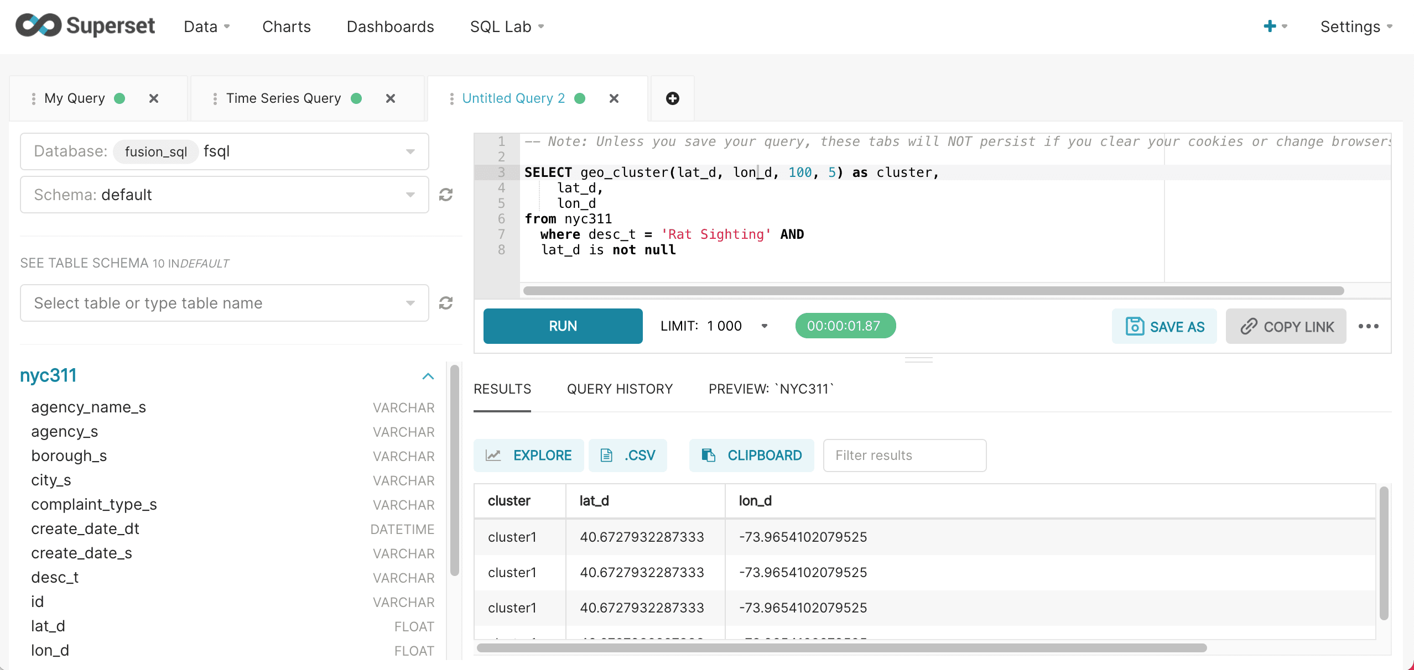Click the agency_name_s column row
Screen dimensions: 1414x670
coord(232,407)
